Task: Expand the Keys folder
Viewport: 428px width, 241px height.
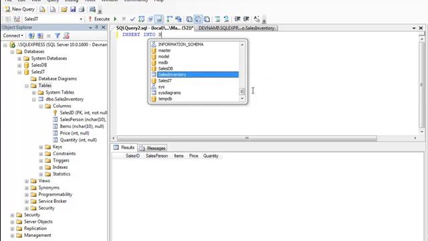Action: (41, 147)
